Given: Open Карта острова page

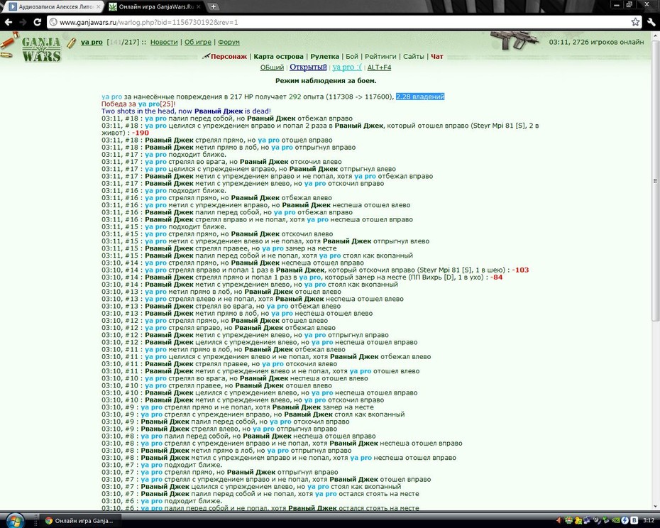Looking at the screenshot, I should (278, 57).
